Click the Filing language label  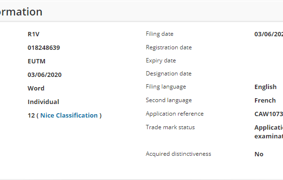coord(166,87)
